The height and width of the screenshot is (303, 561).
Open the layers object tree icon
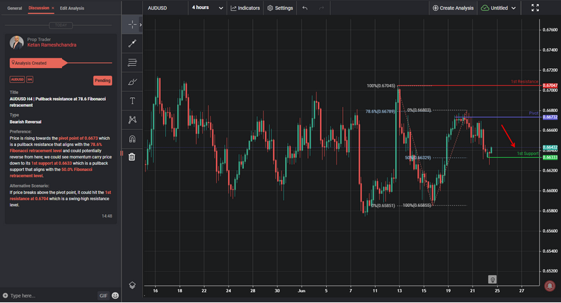132,285
